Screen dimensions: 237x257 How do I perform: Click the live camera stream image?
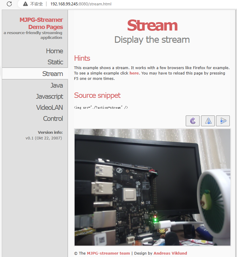pos(153,187)
